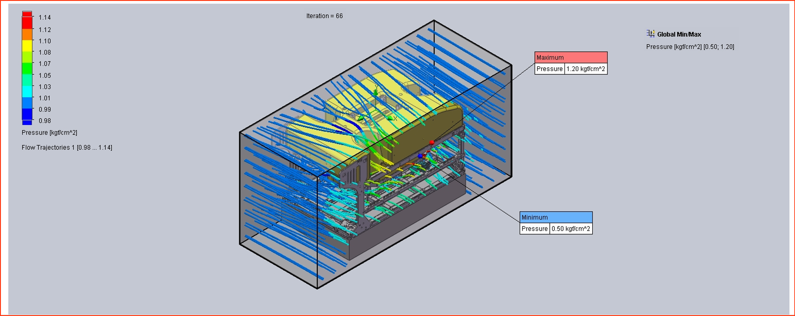Viewport: 795px width, 316px height.
Task: Click the X axis arrow of triad
Action: point(389,119)
